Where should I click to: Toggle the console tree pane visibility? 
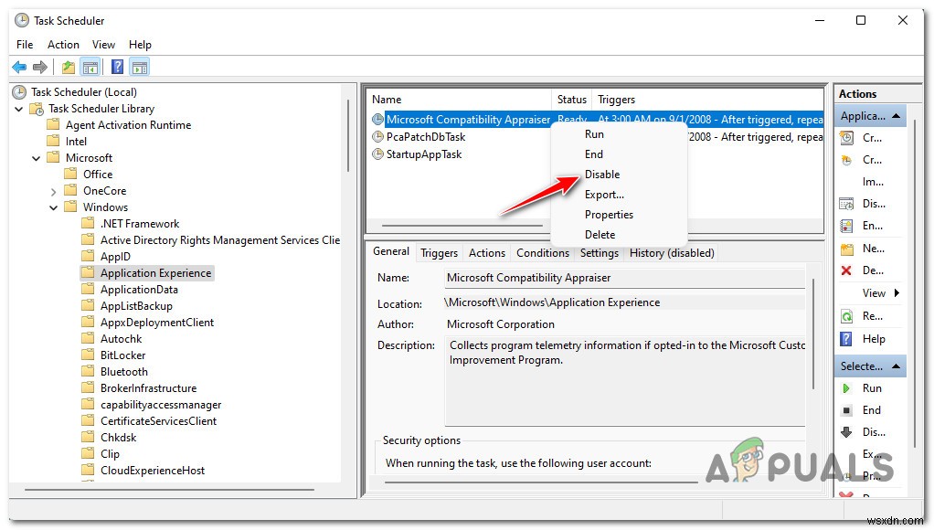point(90,66)
